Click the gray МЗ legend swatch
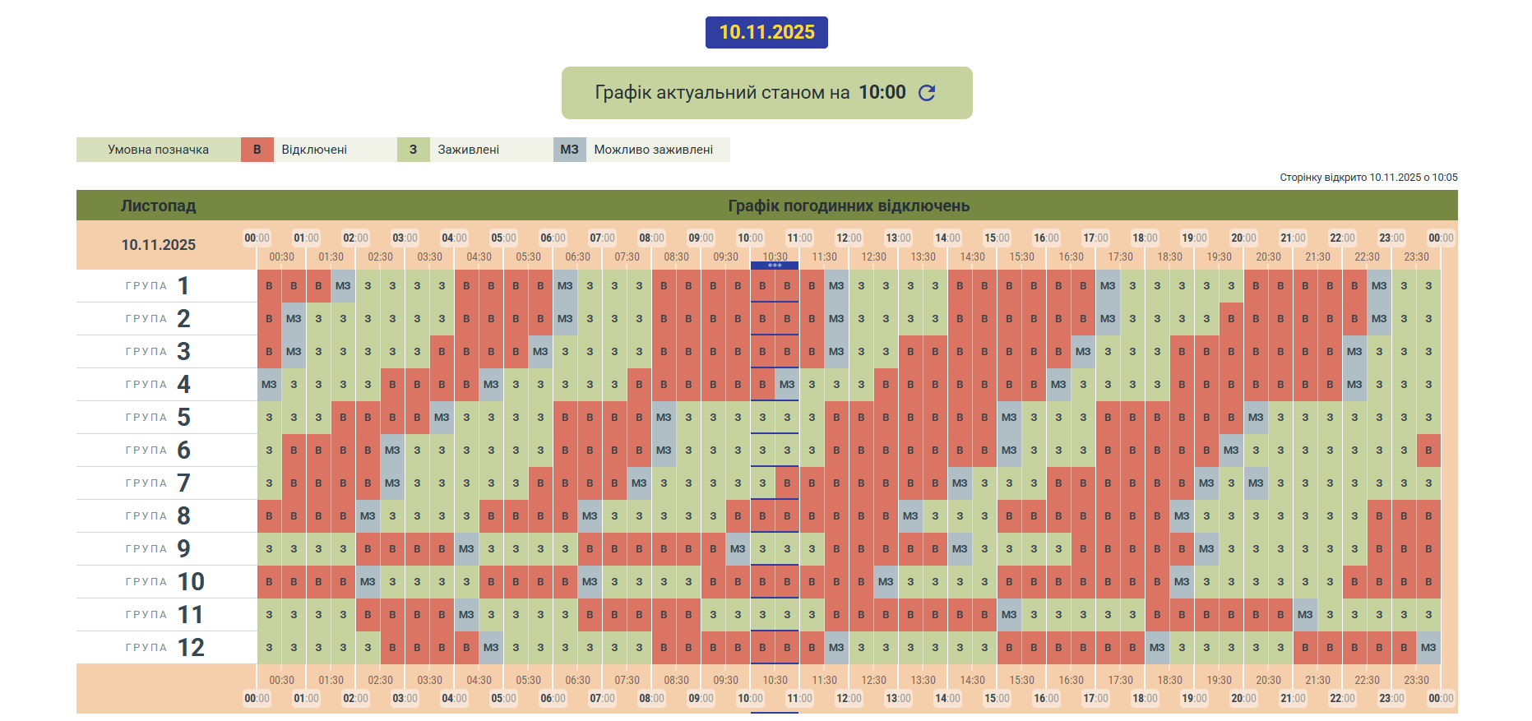Viewport: 1532px width, 721px height. point(569,150)
